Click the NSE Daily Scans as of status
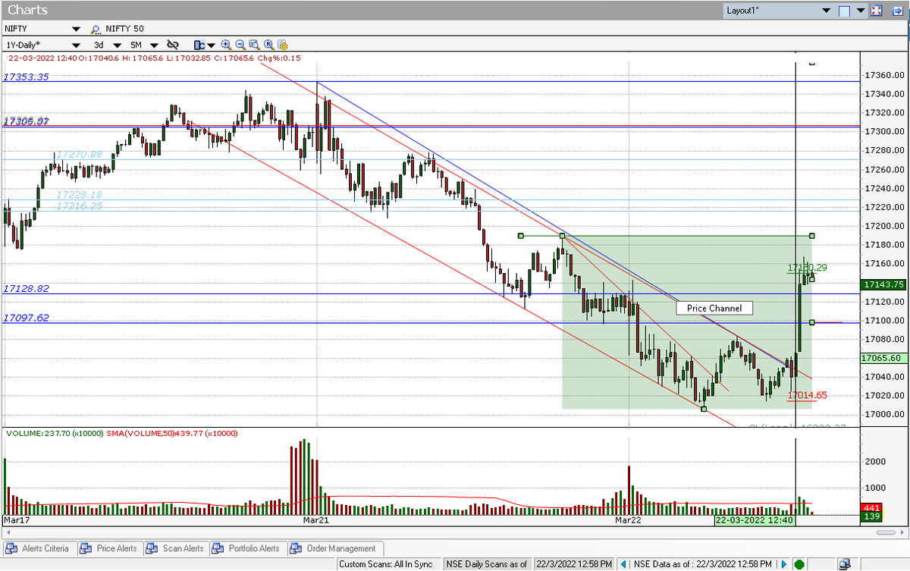Viewport: 910px width, 571px height. (486, 564)
